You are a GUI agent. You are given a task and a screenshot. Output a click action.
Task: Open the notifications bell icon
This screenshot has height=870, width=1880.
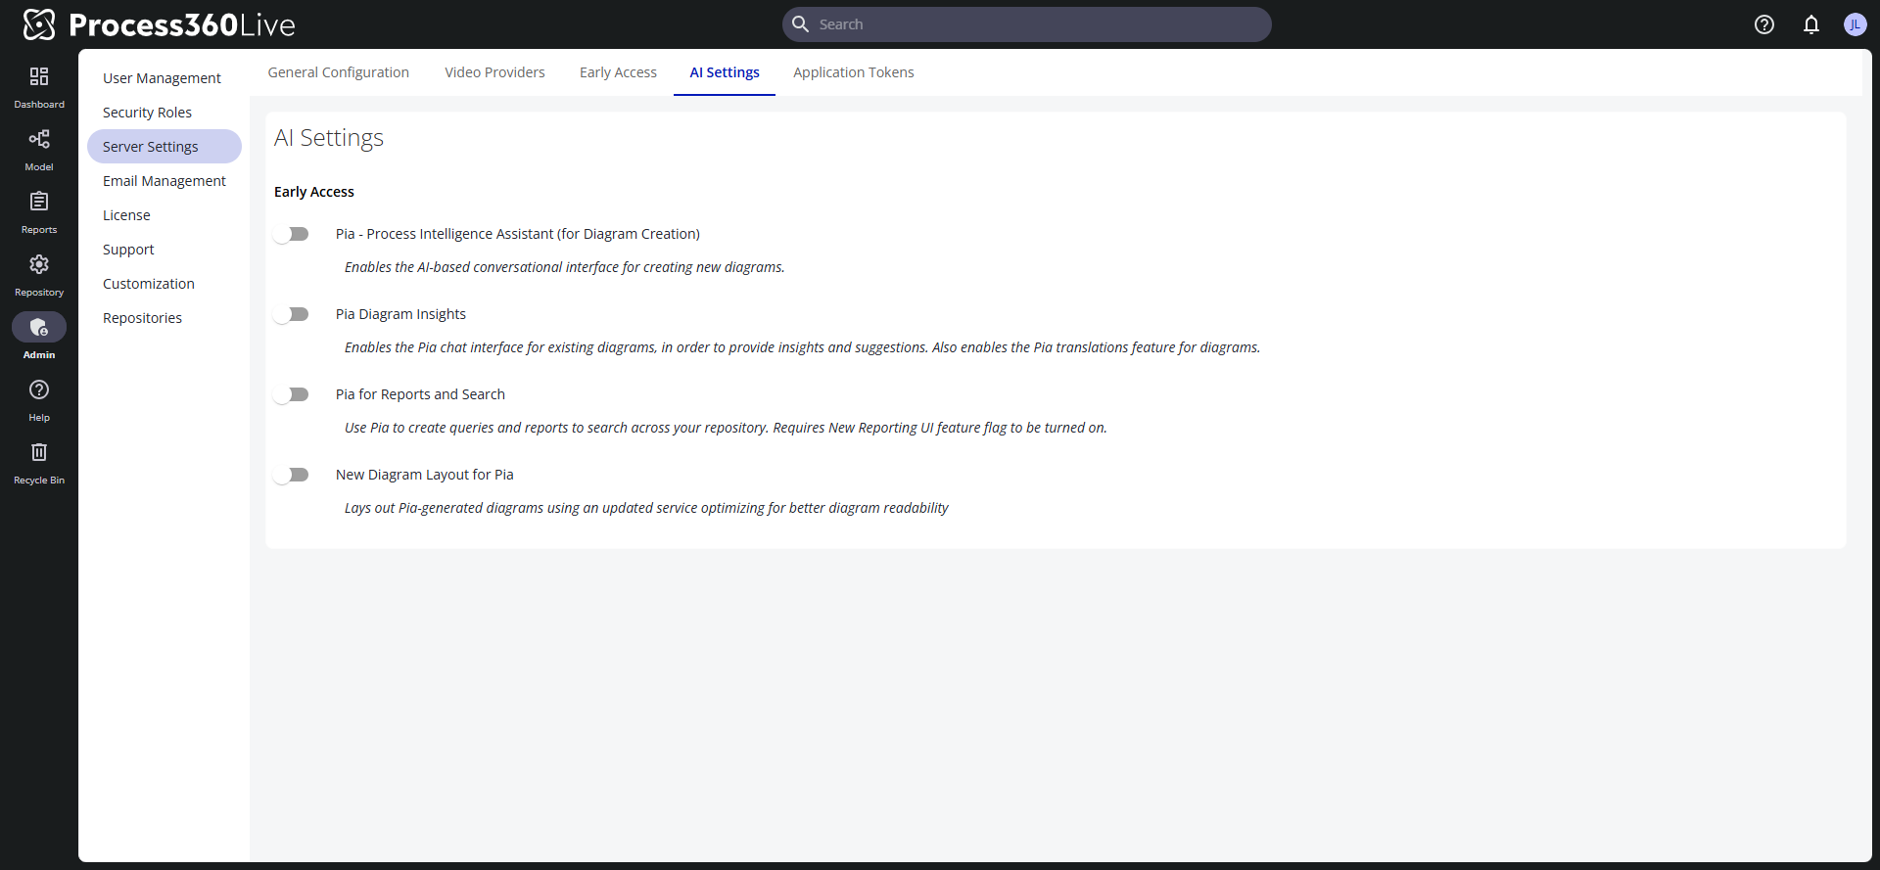coord(1811,24)
